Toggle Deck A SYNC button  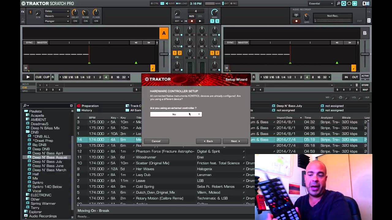(29, 43)
